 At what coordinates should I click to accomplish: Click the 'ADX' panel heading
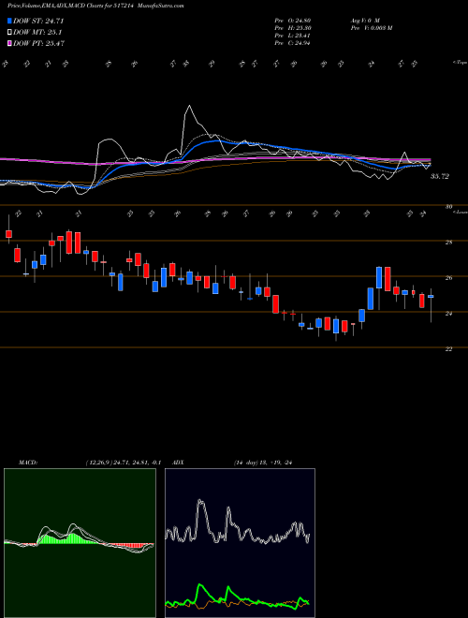[178, 463]
